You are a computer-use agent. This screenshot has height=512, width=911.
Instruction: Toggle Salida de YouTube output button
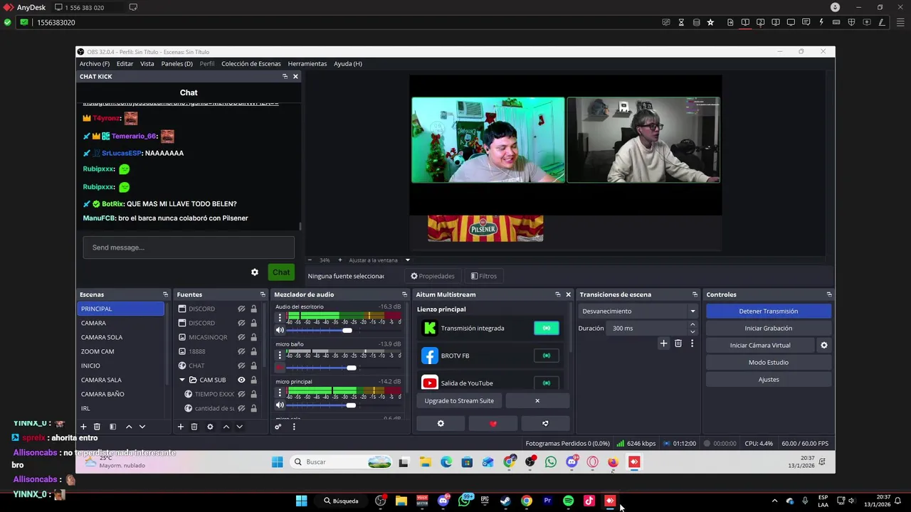[x=547, y=383]
